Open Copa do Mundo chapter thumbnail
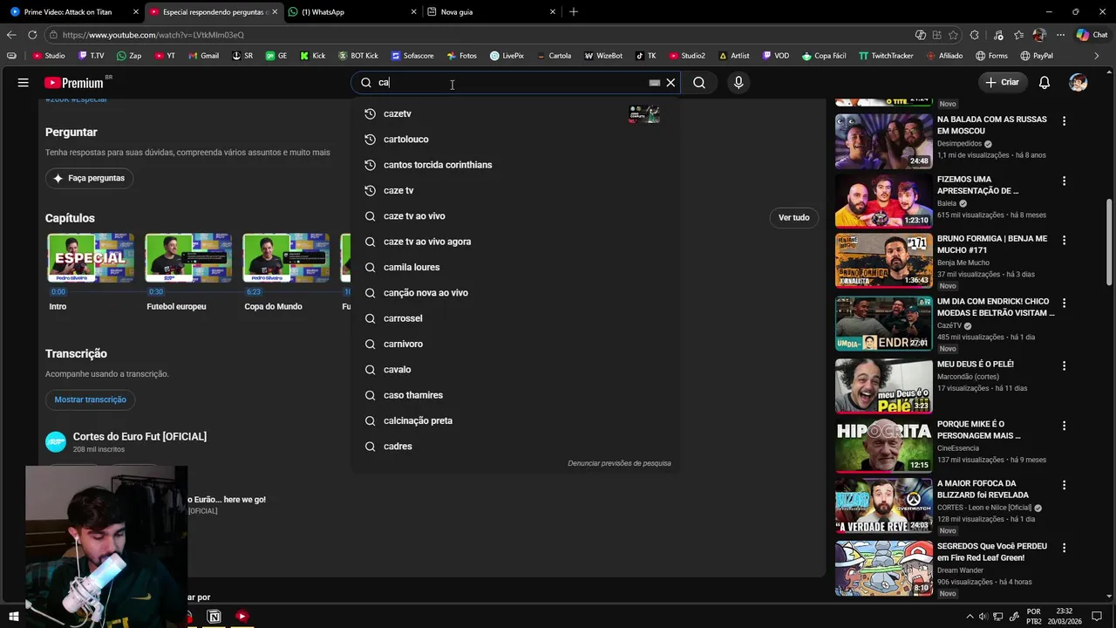The width and height of the screenshot is (1116, 628). pyautogui.click(x=286, y=257)
